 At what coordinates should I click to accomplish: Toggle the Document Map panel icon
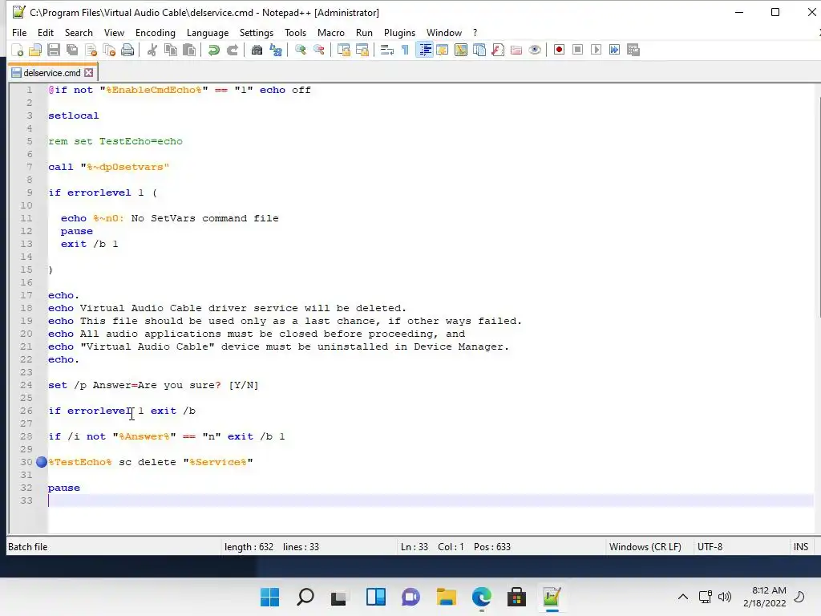pos(461,50)
